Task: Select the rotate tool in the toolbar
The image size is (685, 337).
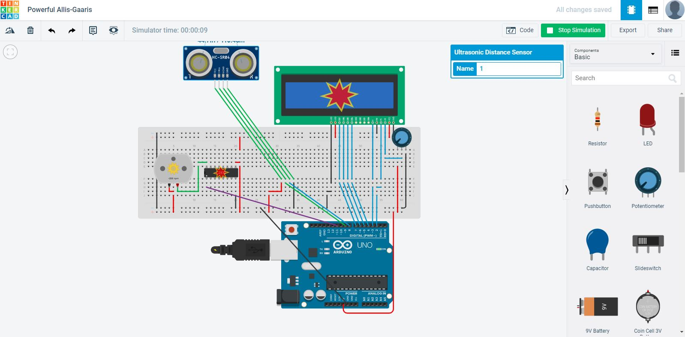Action: (x=10, y=30)
